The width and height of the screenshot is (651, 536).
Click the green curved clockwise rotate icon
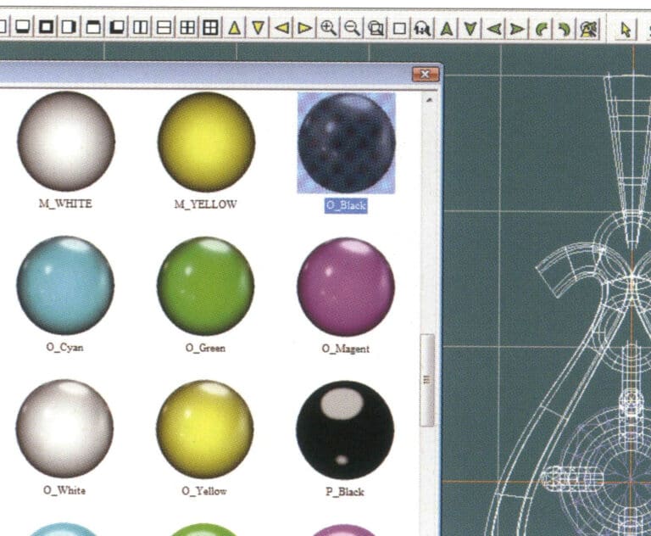click(565, 29)
